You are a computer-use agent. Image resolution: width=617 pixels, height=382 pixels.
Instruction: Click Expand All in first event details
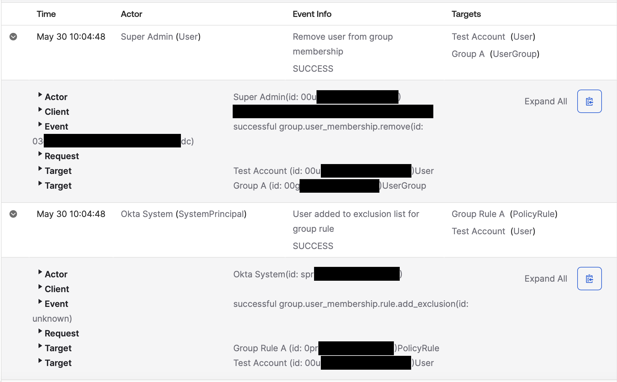click(x=545, y=101)
